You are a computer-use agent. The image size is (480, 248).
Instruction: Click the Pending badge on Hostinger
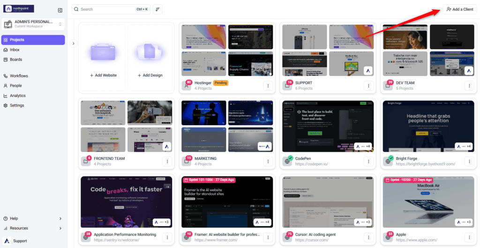pyautogui.click(x=221, y=83)
